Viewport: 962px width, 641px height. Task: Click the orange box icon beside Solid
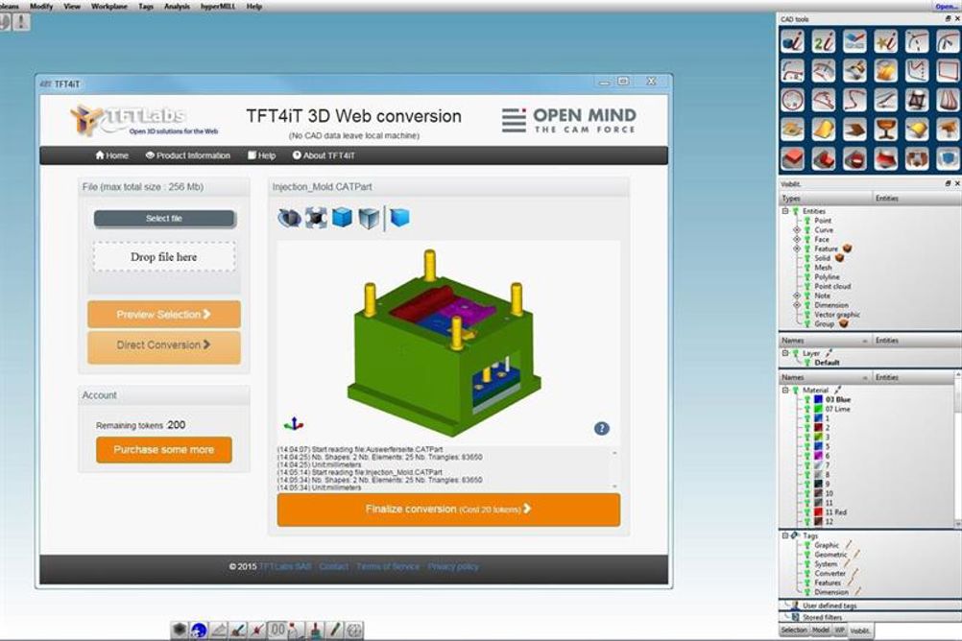coord(839,257)
